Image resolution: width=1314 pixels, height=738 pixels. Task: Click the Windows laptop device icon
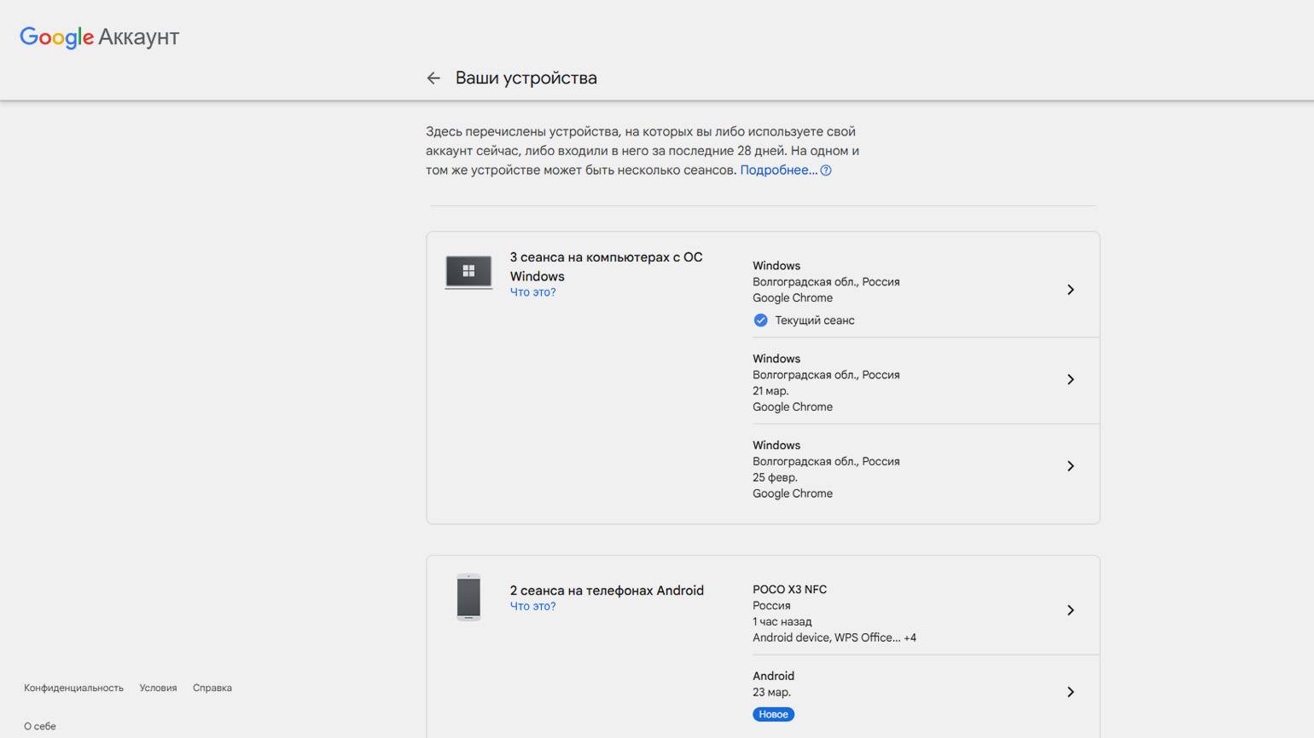pyautogui.click(x=468, y=272)
